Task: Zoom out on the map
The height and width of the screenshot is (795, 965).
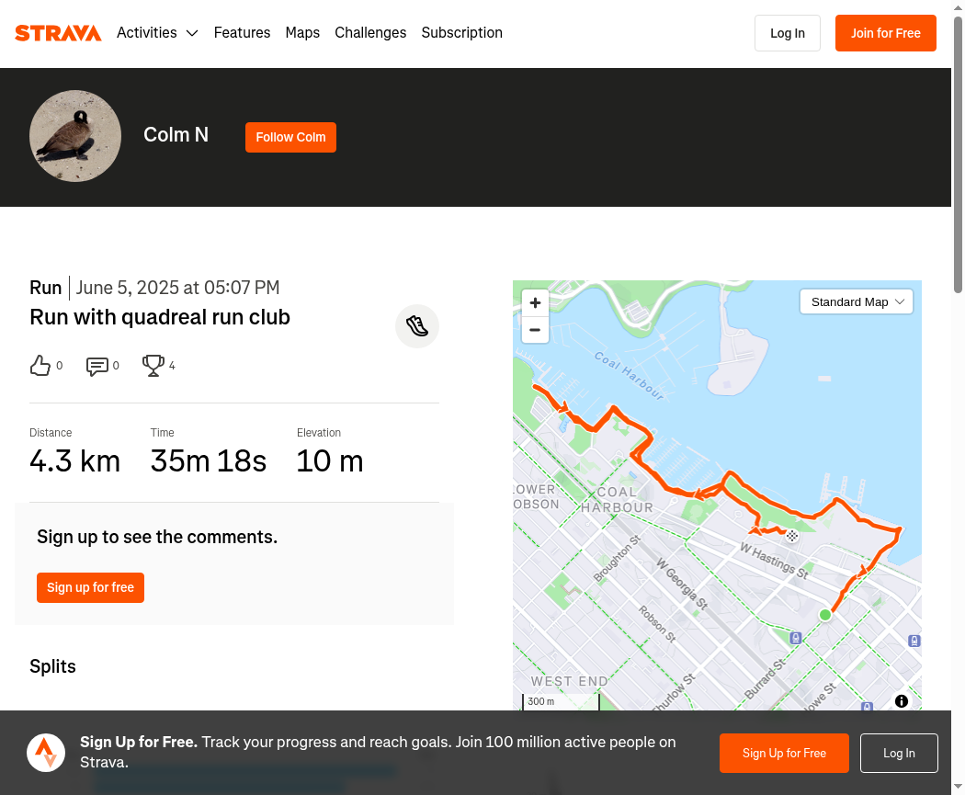Action: pos(535,329)
